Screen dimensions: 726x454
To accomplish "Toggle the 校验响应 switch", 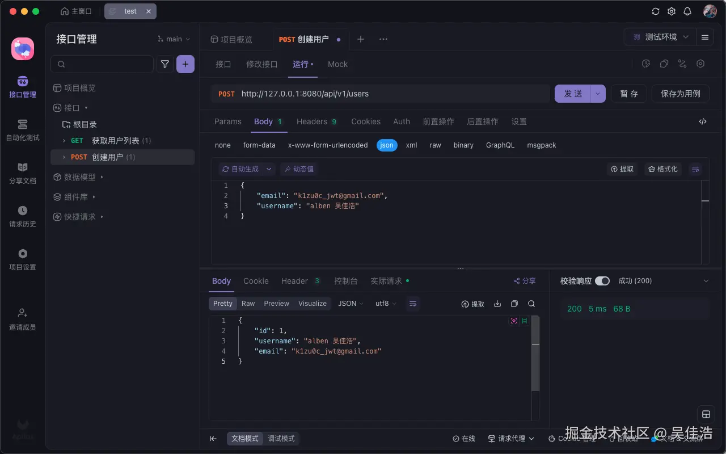I will click(602, 281).
